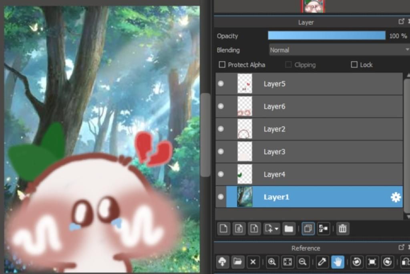Select Layer5 in the layer list
410x274 pixels.
point(309,84)
